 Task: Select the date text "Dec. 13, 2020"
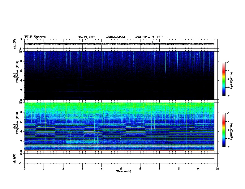[x=86, y=37]
